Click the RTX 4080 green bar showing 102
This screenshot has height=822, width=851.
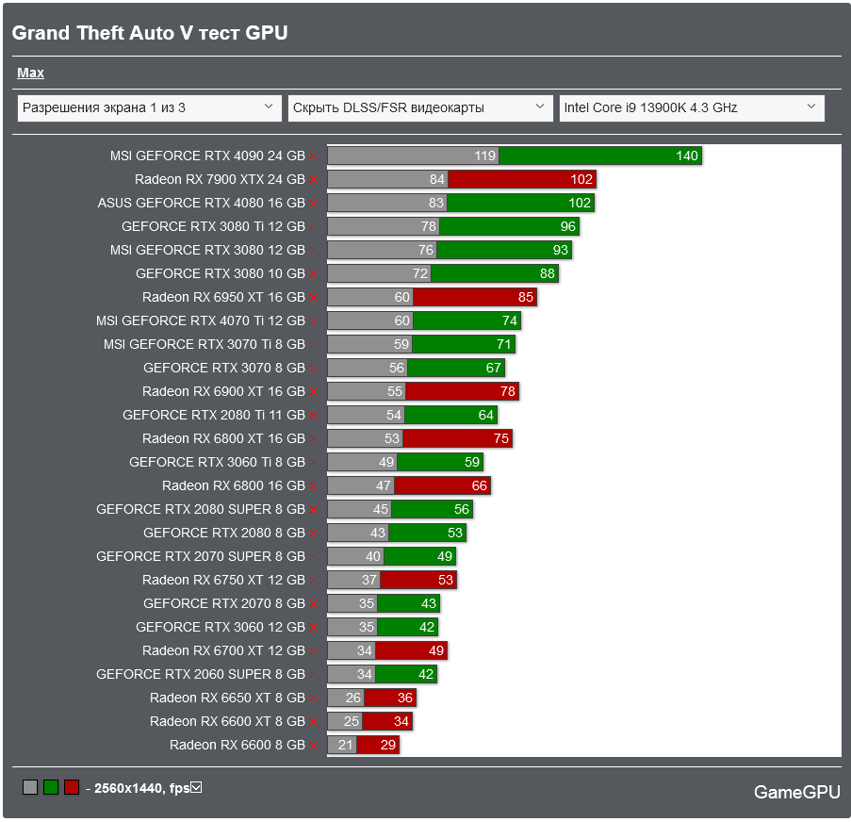tap(521, 203)
